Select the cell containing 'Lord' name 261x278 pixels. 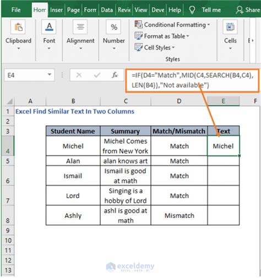point(73,195)
